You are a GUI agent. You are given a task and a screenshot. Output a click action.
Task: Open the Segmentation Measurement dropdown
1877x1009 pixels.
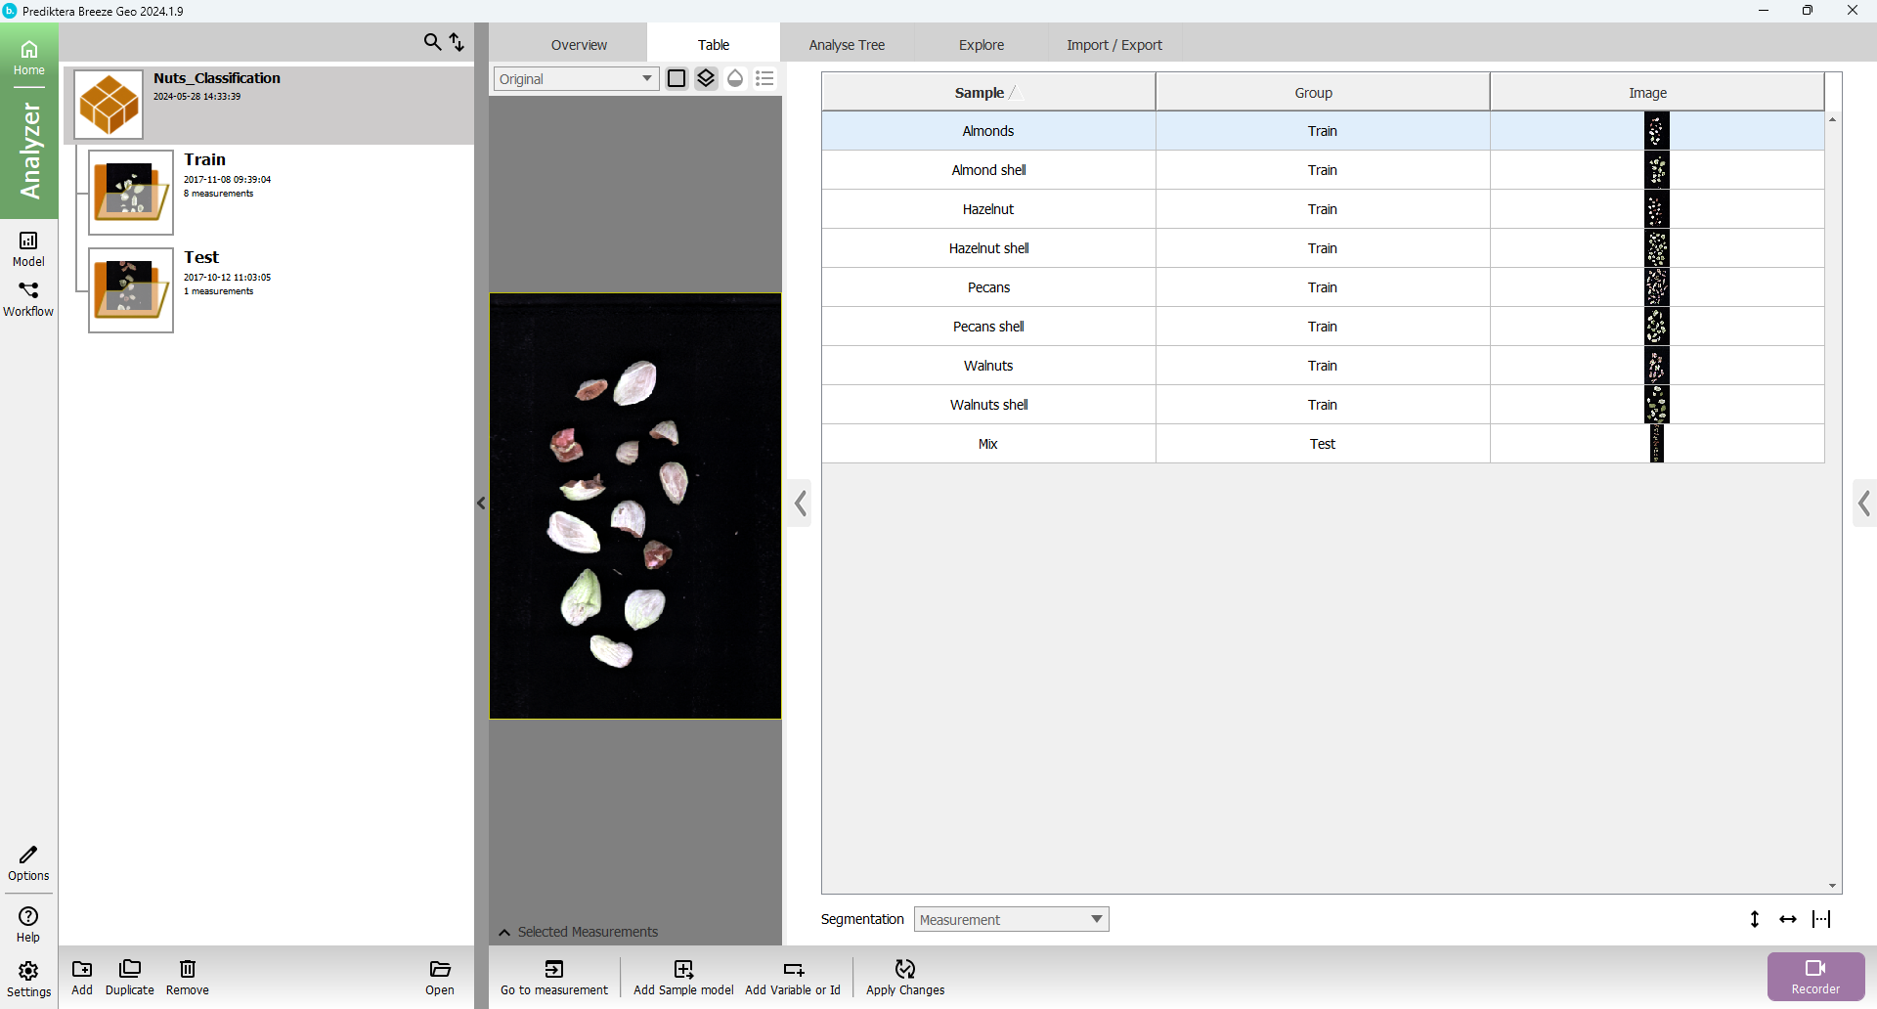(x=1011, y=919)
